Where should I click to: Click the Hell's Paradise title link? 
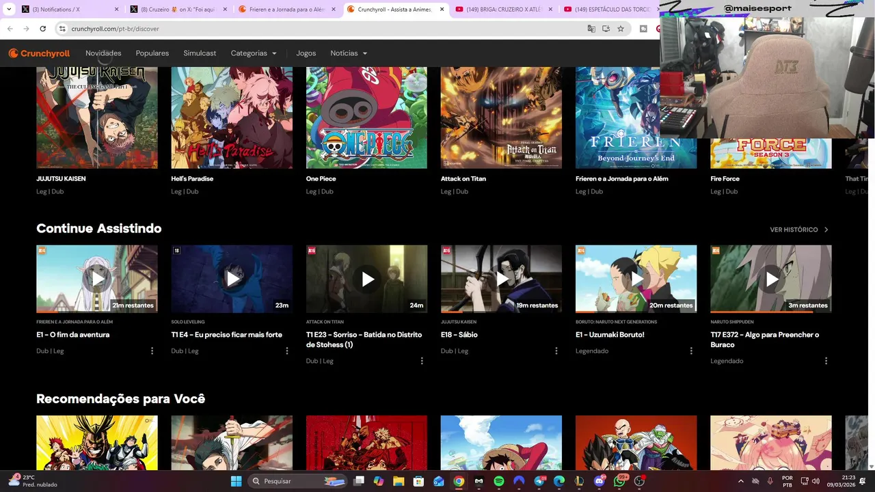pyautogui.click(x=192, y=178)
